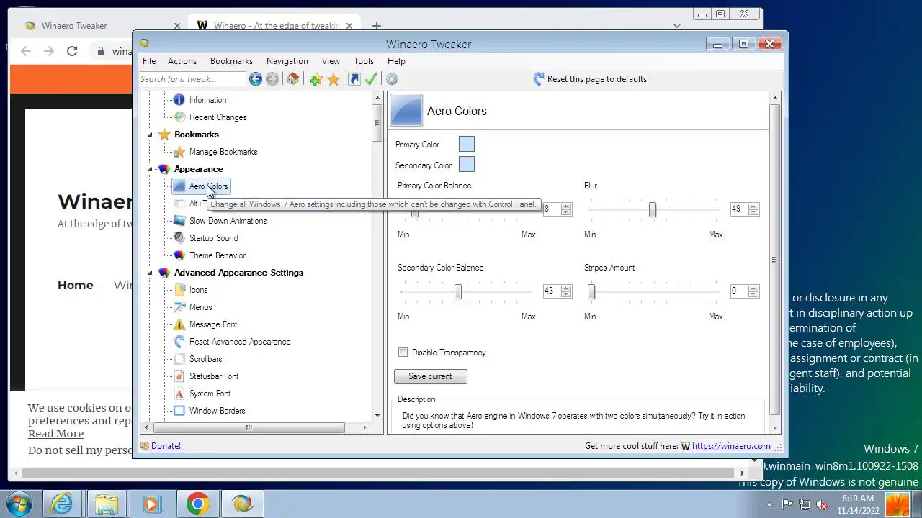Click Reset this page to defaults text
This screenshot has width=922, height=518.
(x=597, y=79)
